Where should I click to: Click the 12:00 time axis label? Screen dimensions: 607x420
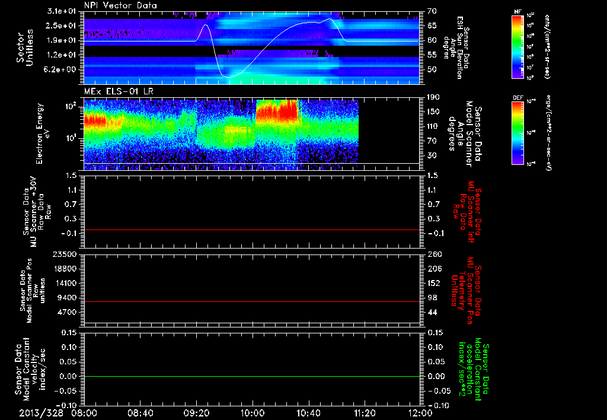point(420,413)
